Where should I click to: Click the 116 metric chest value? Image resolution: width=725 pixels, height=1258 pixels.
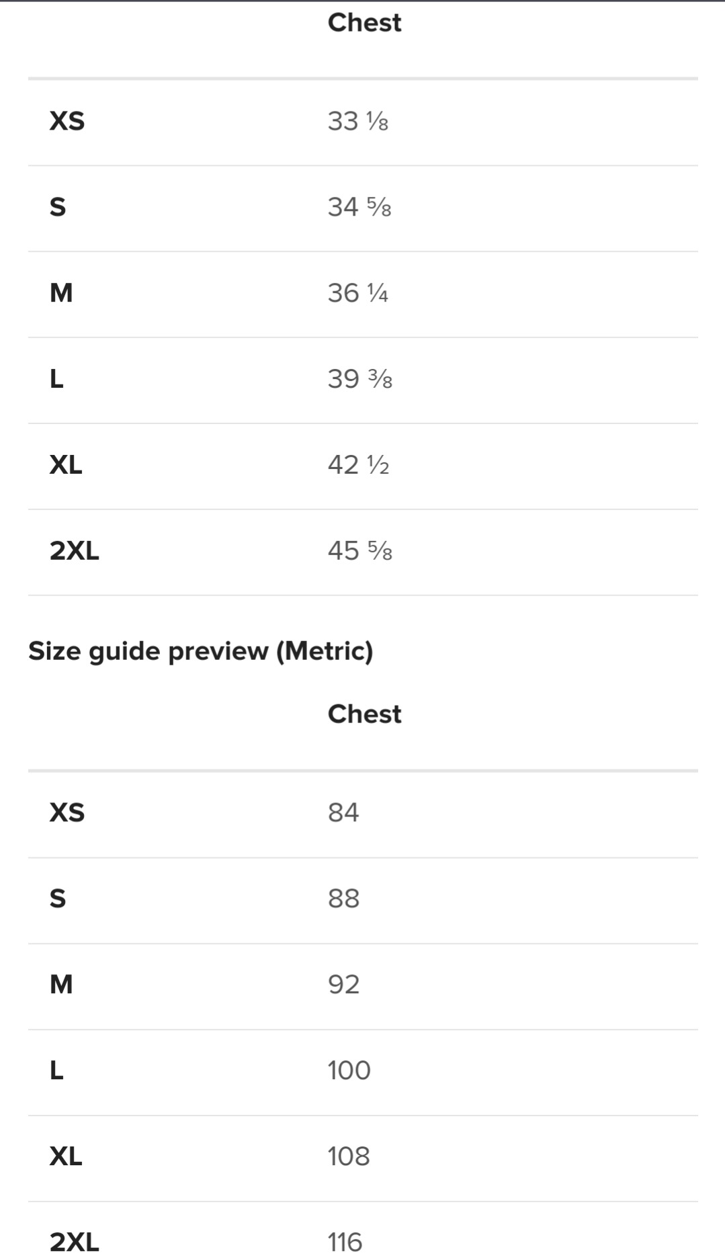pos(345,1242)
